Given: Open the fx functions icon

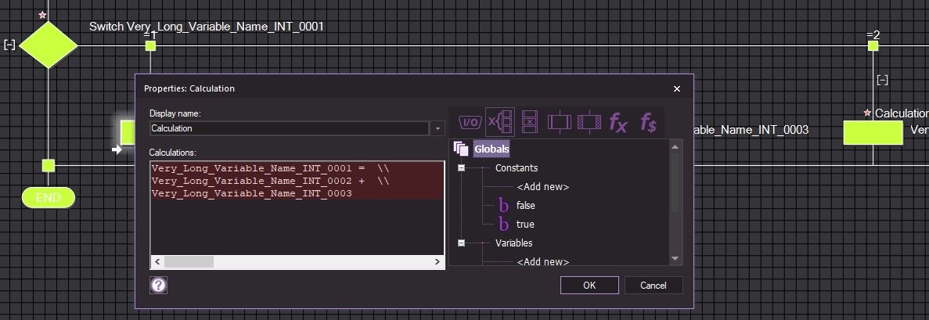Looking at the screenshot, I should pyautogui.click(x=618, y=122).
